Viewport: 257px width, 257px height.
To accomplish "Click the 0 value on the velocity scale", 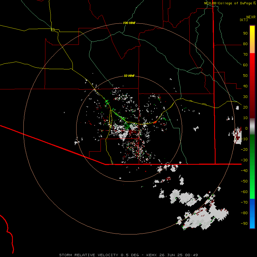I will [x=246, y=128].
